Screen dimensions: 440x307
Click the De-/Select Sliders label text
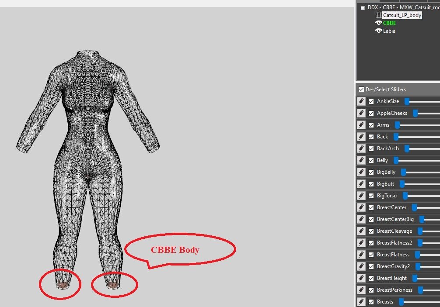pyautogui.click(x=386, y=90)
